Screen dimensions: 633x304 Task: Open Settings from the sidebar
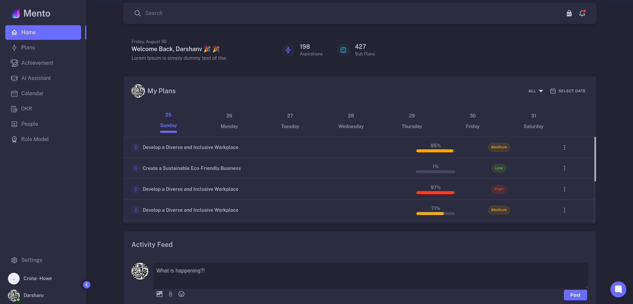pyautogui.click(x=32, y=260)
